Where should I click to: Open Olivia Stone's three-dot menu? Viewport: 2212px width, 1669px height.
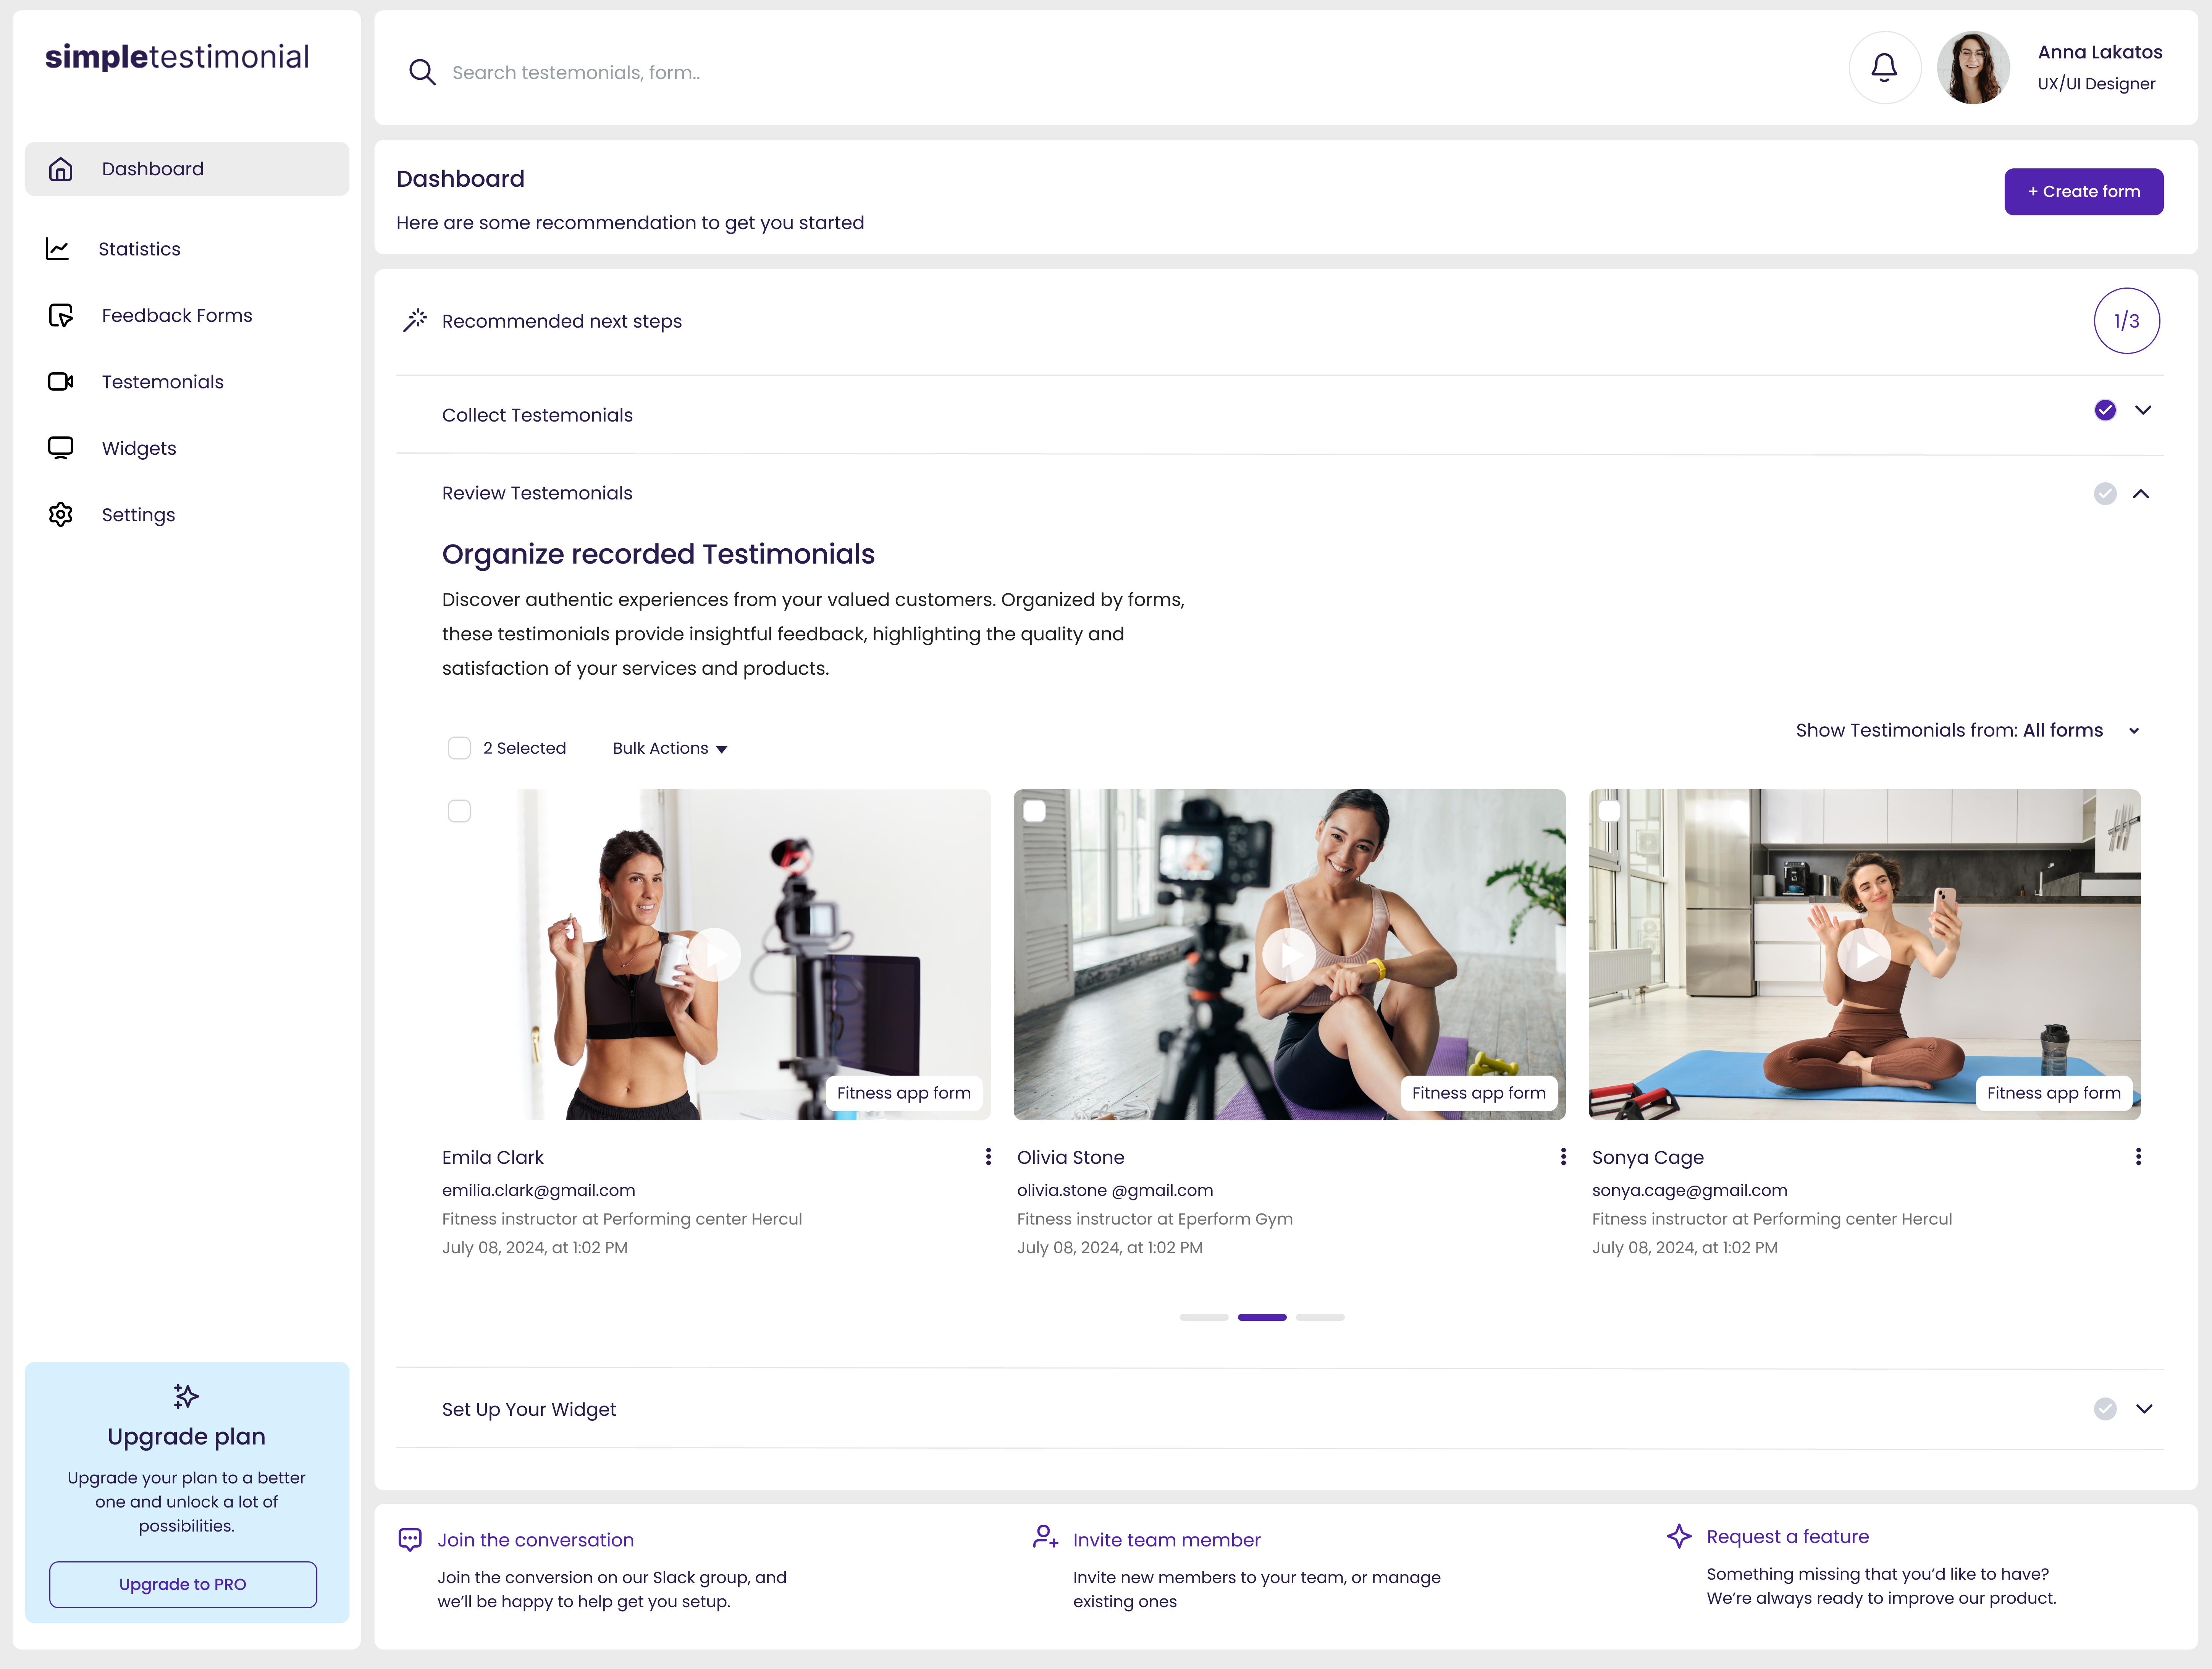point(1563,1157)
